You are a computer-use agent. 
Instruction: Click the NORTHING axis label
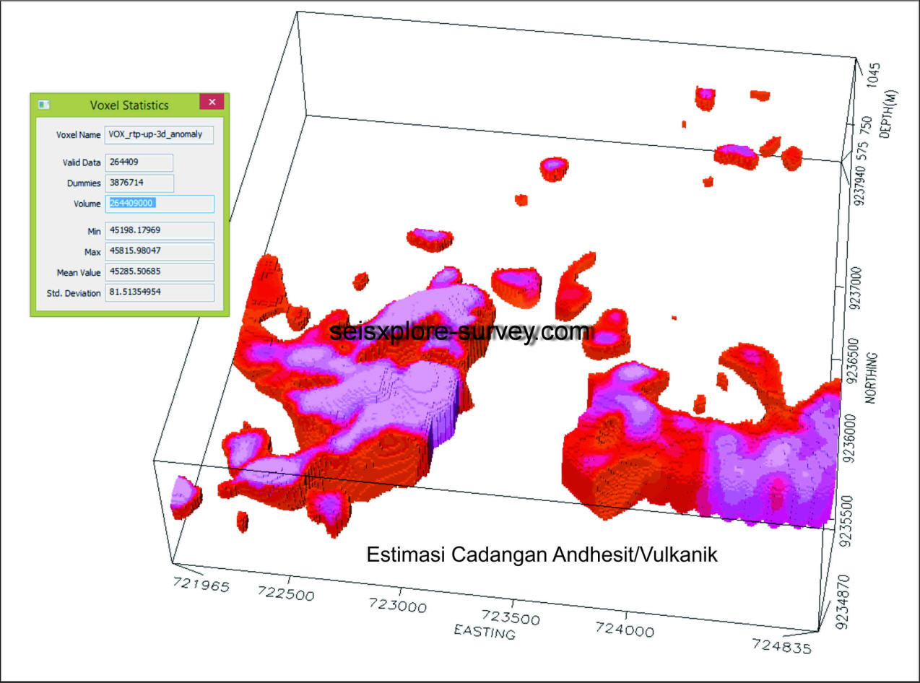[872, 378]
